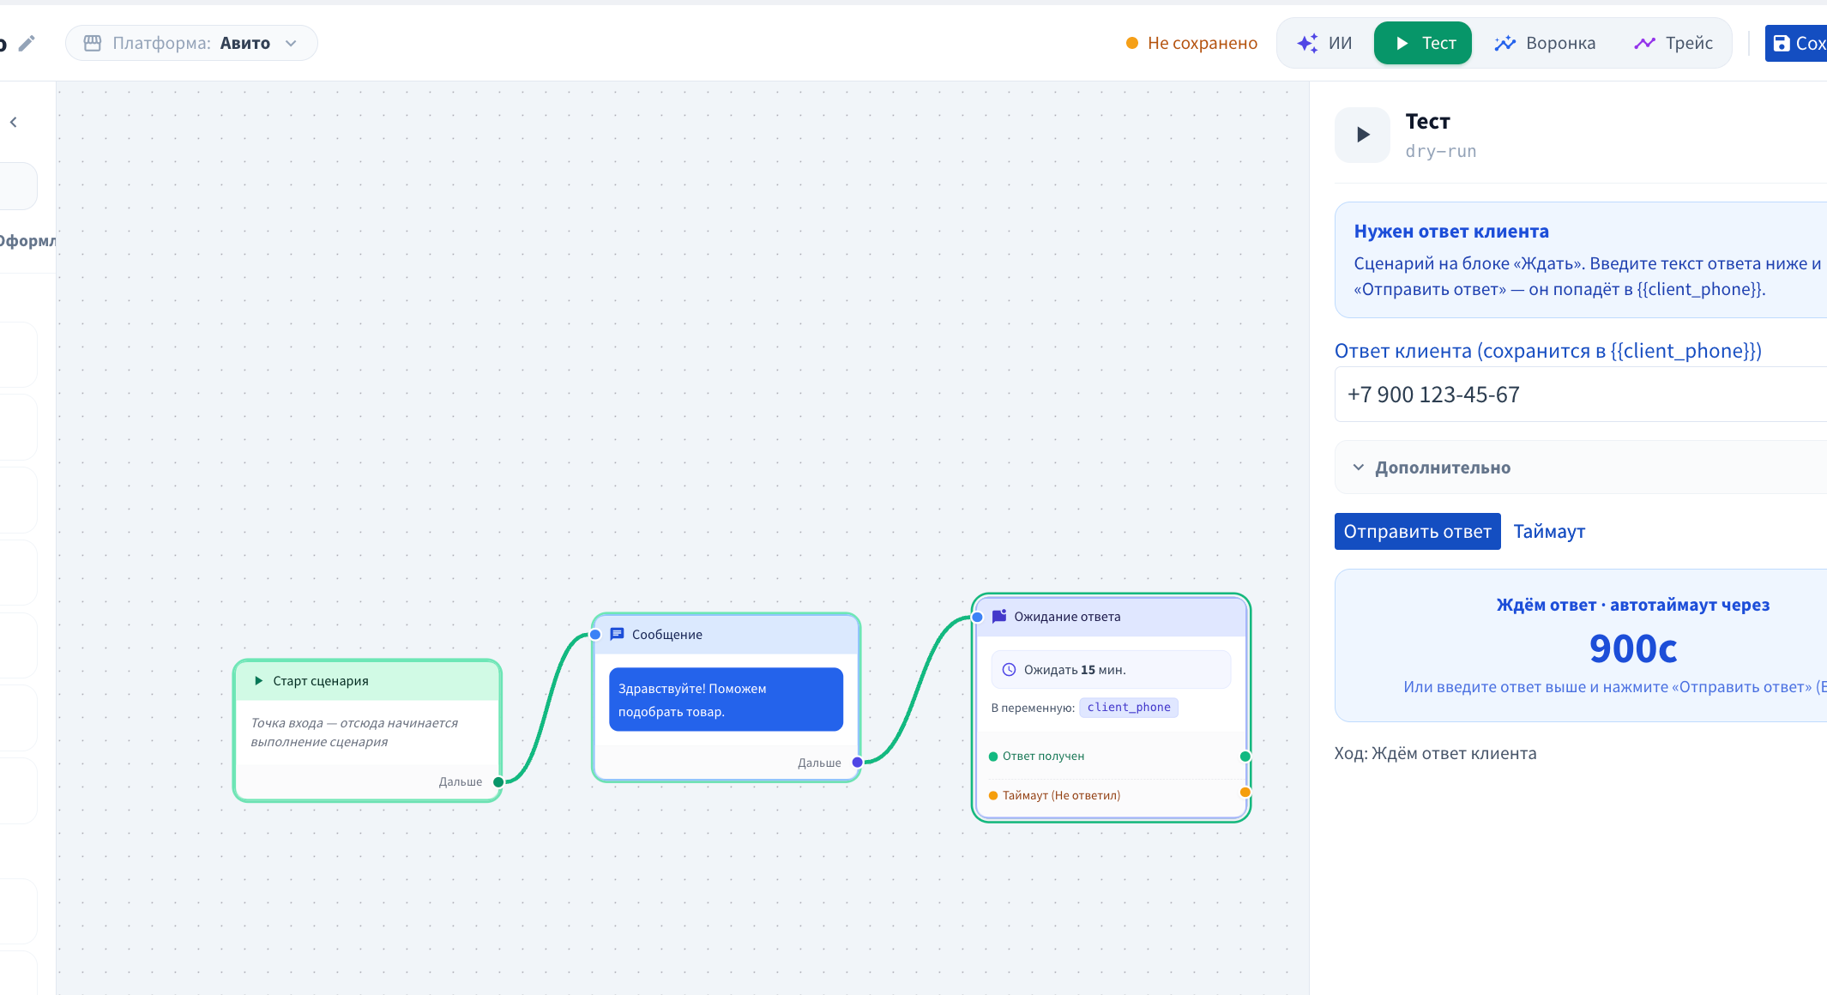Click the Таймаут link
This screenshot has width=1827, height=995.
[x=1549, y=532]
